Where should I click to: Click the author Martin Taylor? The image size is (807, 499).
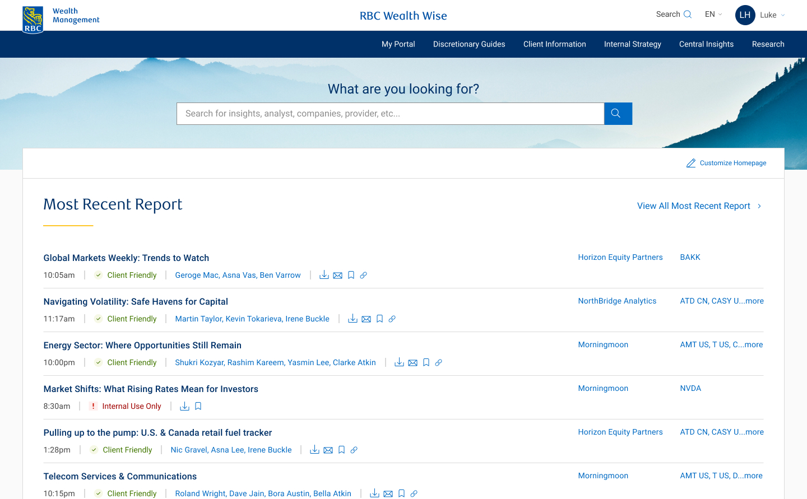coord(198,319)
